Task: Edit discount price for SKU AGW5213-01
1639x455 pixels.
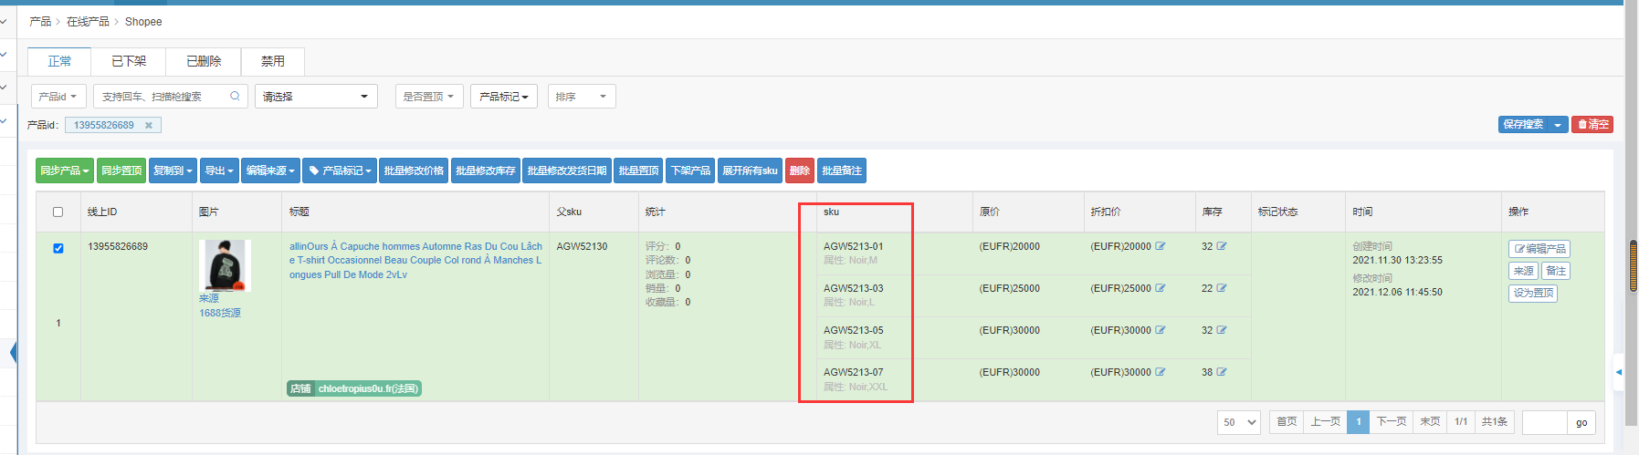Action: pos(1161,246)
